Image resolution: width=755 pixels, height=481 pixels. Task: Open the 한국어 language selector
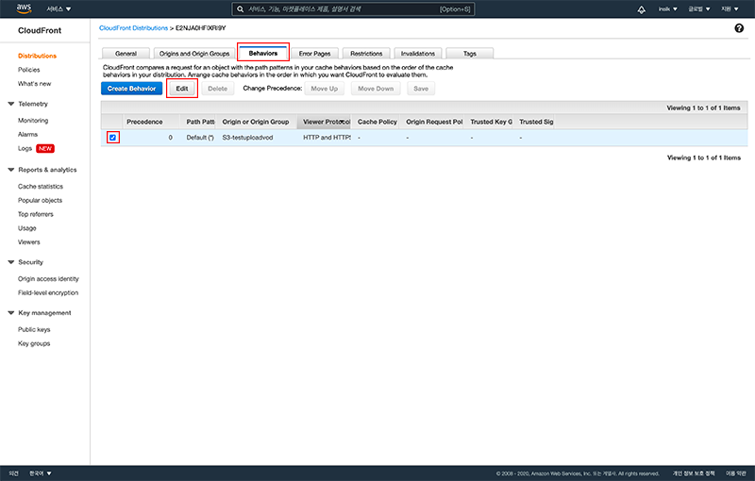pyautogui.click(x=41, y=473)
